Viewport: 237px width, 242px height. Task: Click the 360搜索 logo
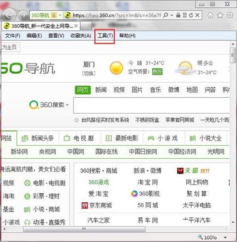pyautogui.click(x=47, y=105)
